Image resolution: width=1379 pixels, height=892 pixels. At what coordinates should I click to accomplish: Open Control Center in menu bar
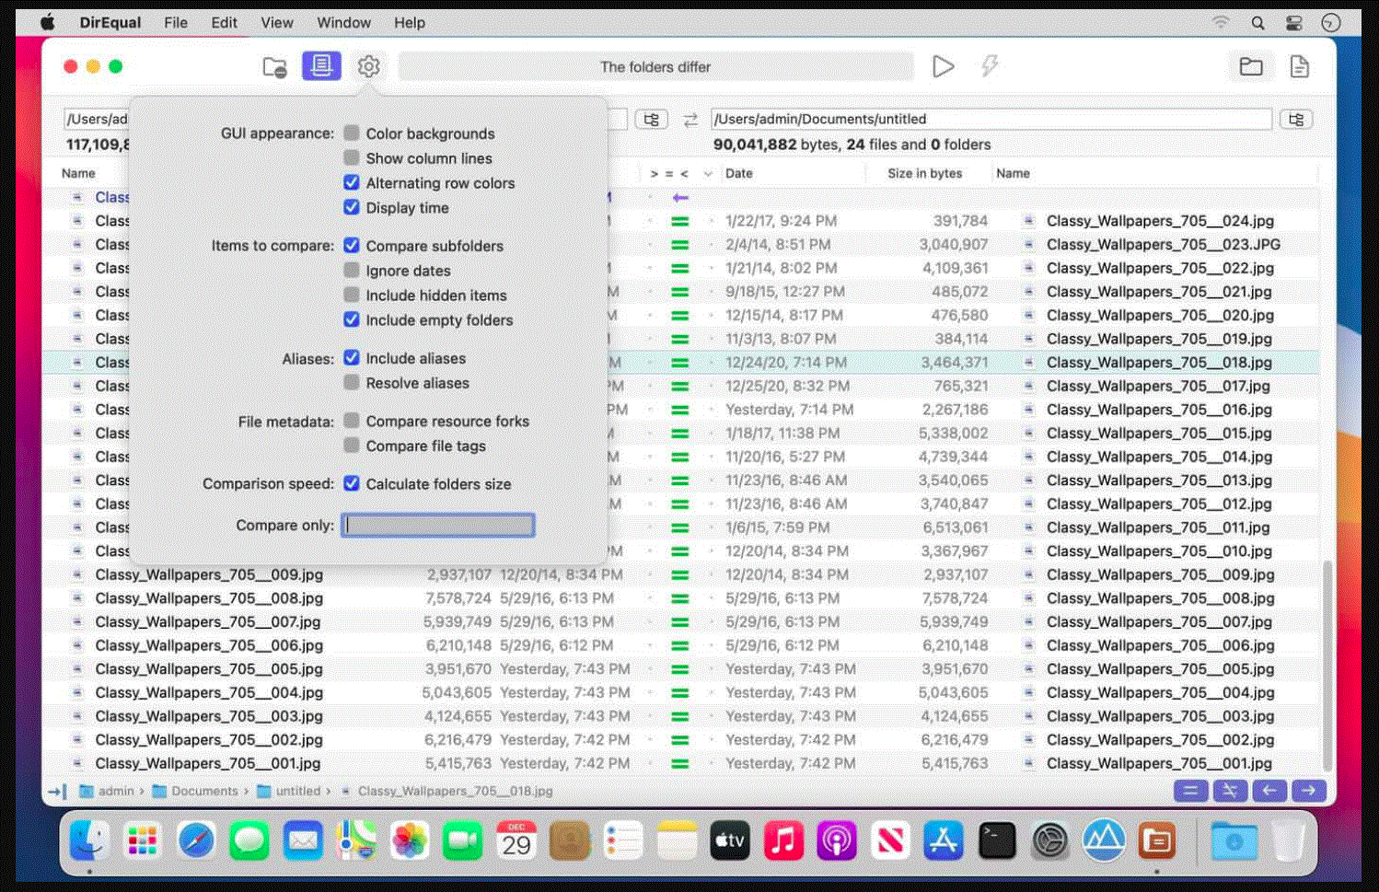click(1294, 22)
